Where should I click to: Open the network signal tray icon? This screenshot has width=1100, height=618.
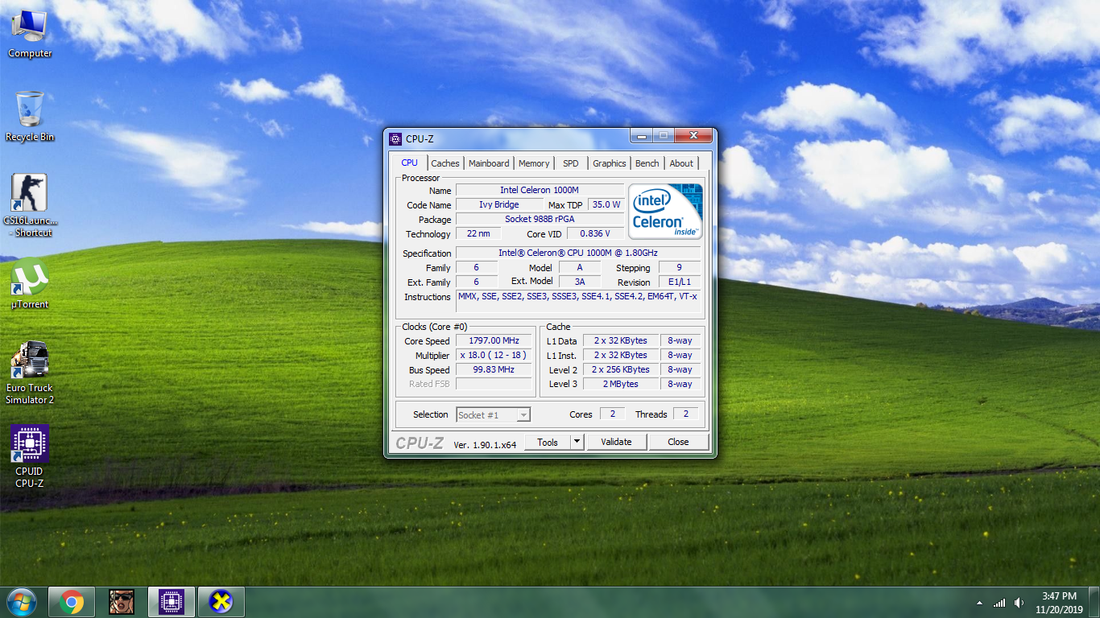[999, 603]
